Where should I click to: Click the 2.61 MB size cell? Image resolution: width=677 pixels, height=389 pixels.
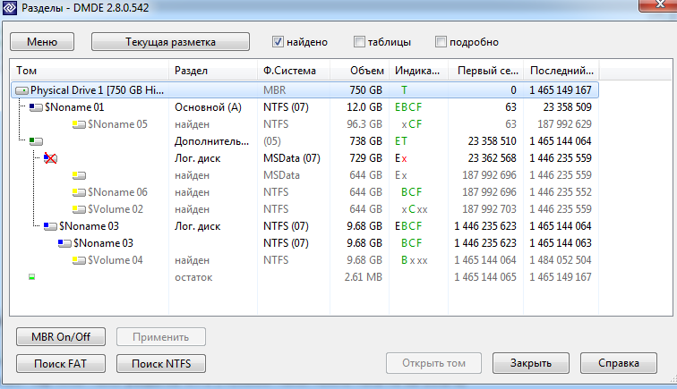click(363, 277)
